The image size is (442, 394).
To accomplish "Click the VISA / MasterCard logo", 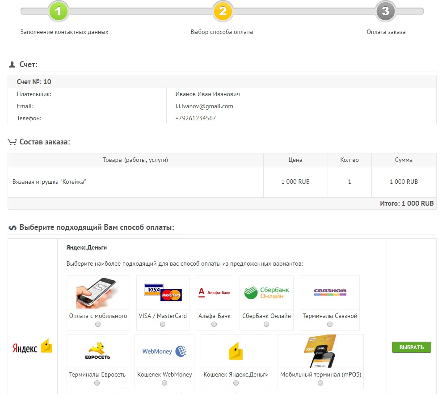I will (x=162, y=292).
